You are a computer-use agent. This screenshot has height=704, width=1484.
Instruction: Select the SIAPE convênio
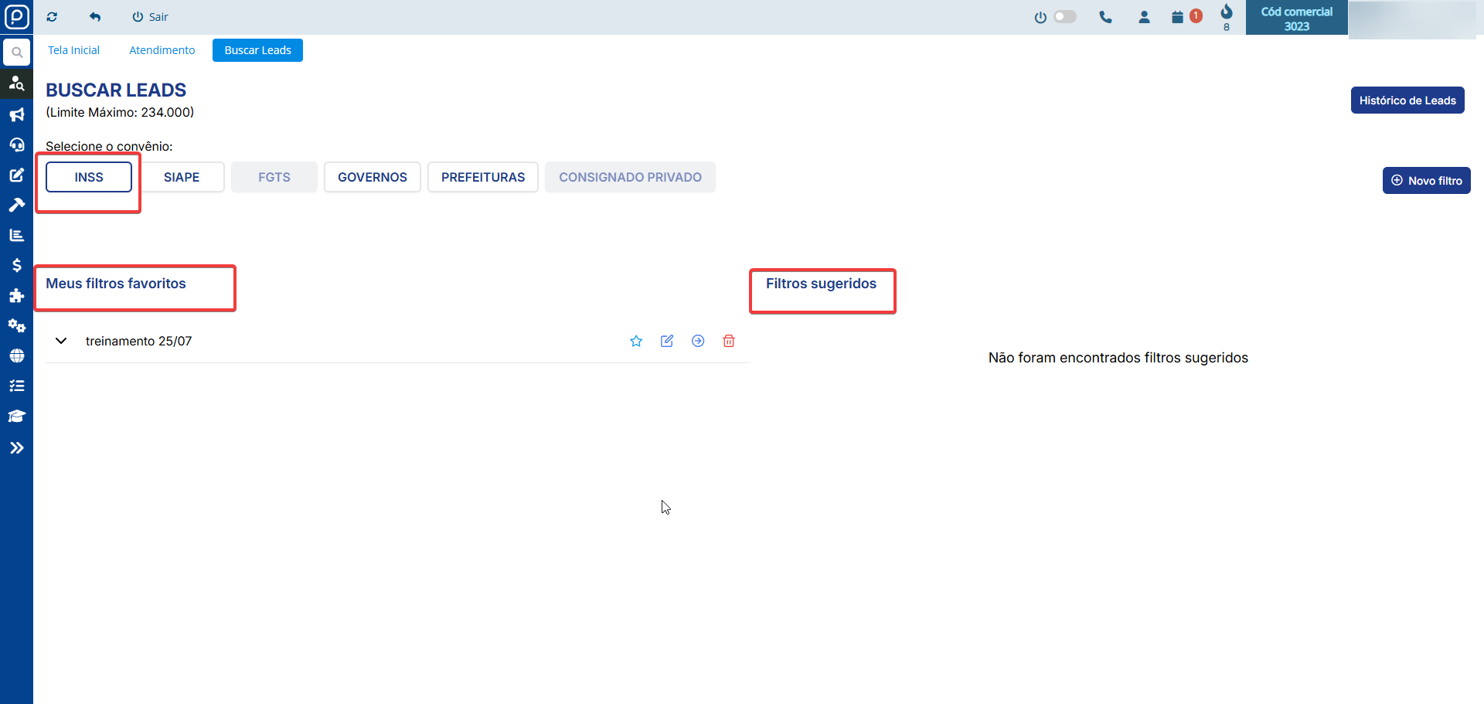[x=182, y=177]
